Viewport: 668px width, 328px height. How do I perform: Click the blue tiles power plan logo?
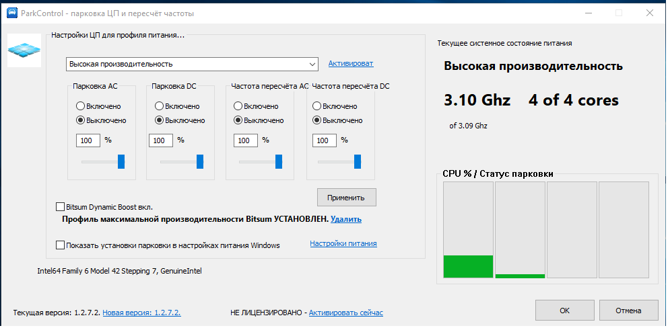click(x=24, y=50)
